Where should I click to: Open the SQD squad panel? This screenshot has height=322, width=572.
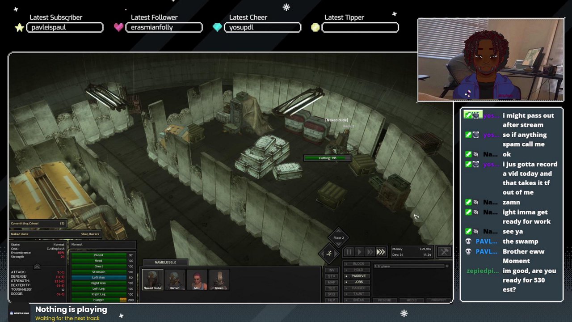click(x=332, y=294)
